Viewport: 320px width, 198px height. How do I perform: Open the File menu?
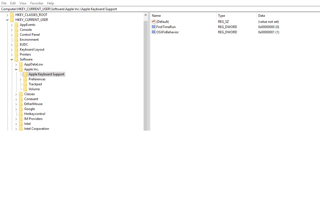click(x=4, y=3)
